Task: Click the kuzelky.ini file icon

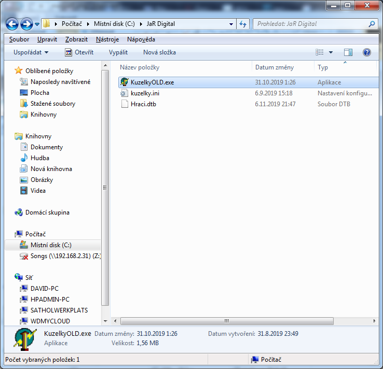Action: pos(124,93)
